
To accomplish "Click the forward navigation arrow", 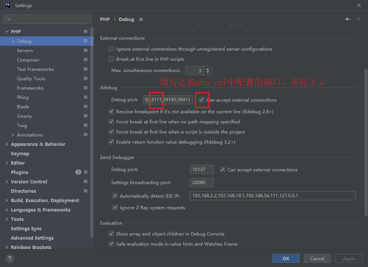I will (358, 19).
